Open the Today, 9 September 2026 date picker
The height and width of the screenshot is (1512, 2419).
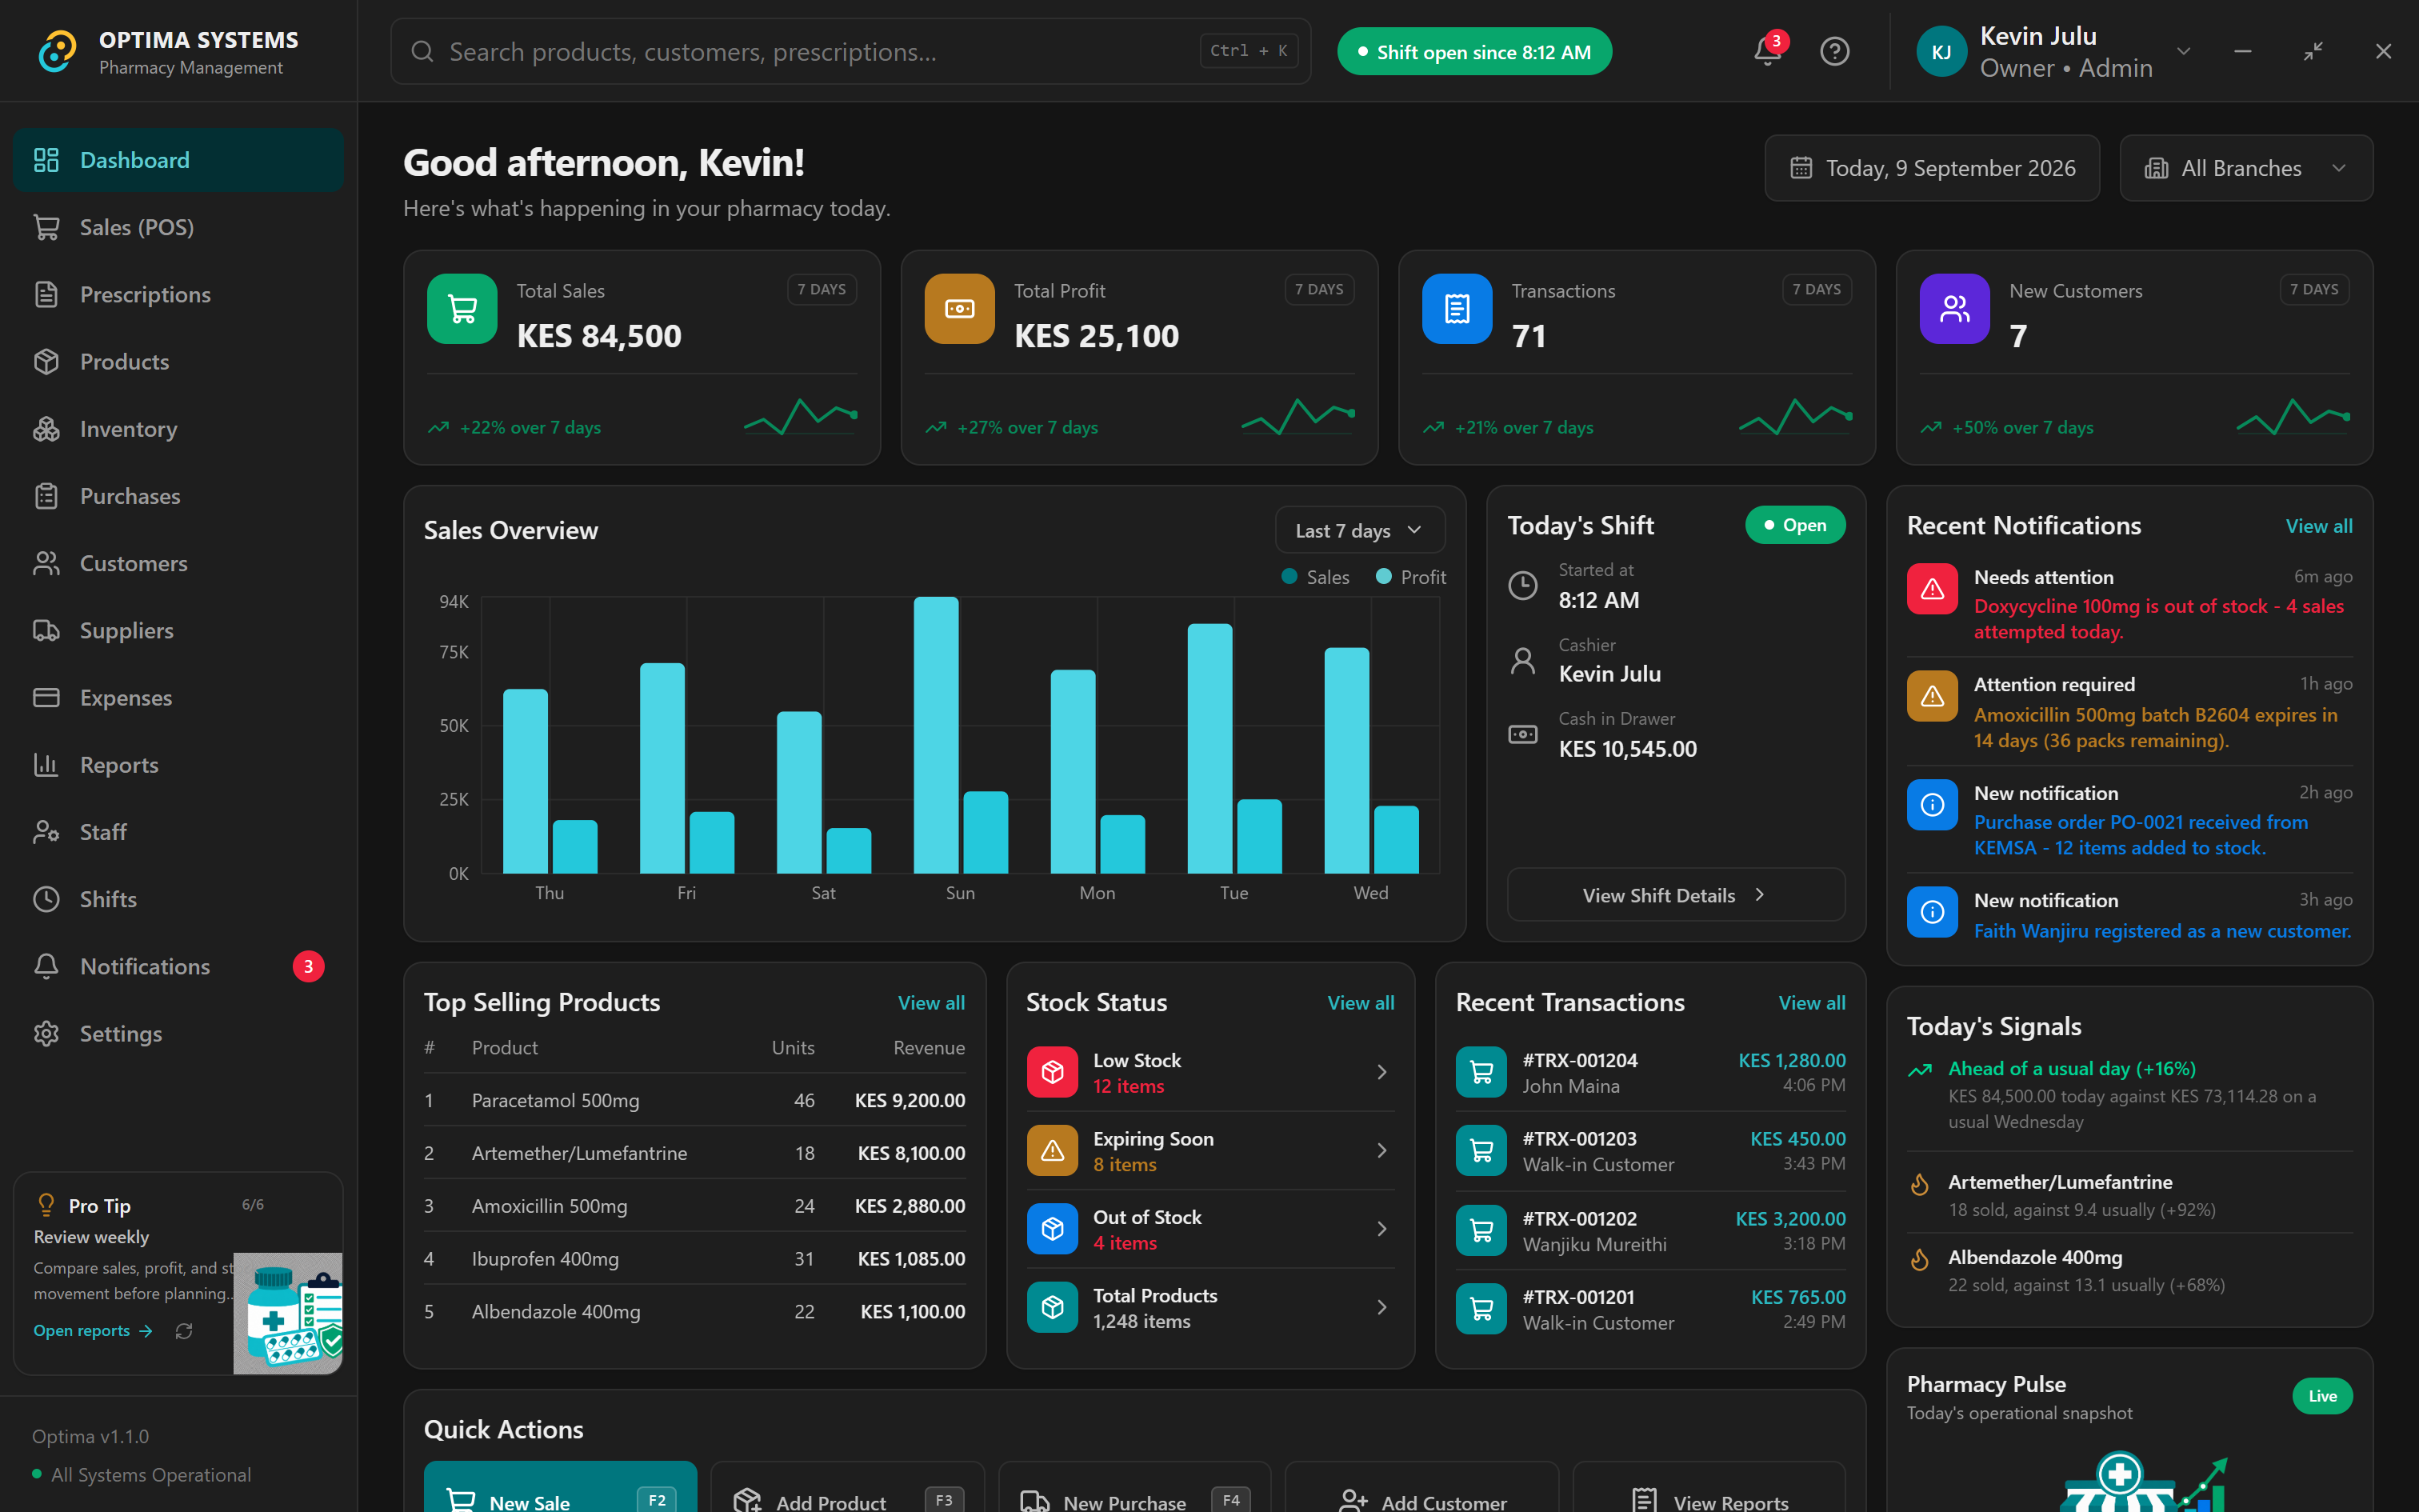pyautogui.click(x=1931, y=168)
